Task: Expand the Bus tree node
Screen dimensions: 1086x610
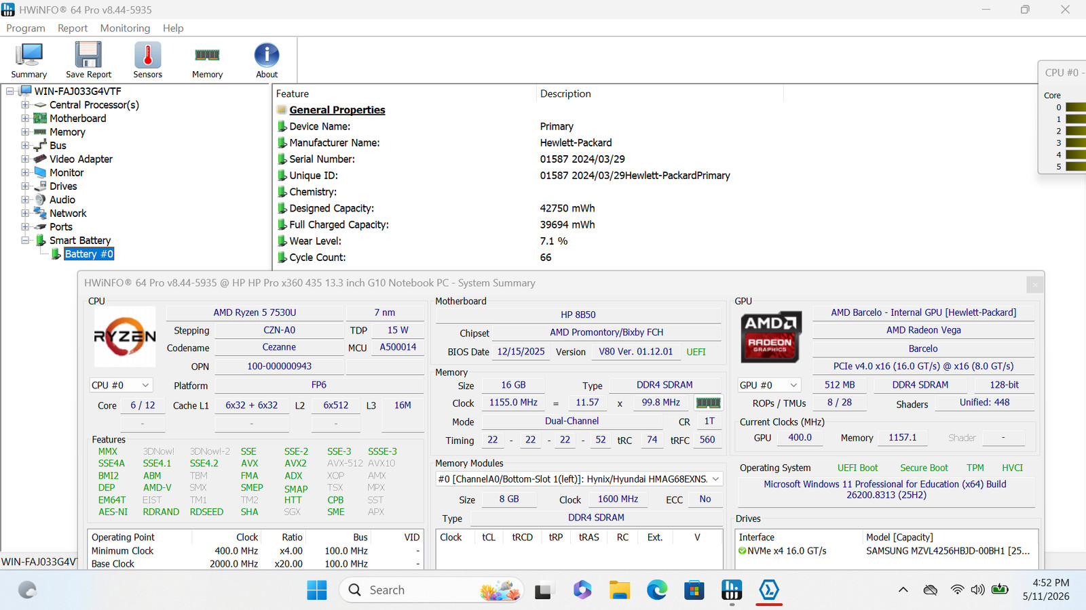Action: coord(25,146)
